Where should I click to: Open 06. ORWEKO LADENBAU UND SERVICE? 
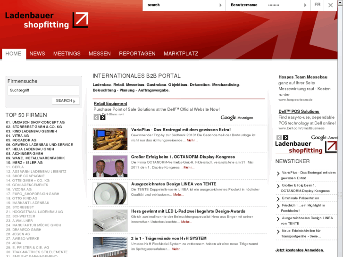[x=39, y=145]
